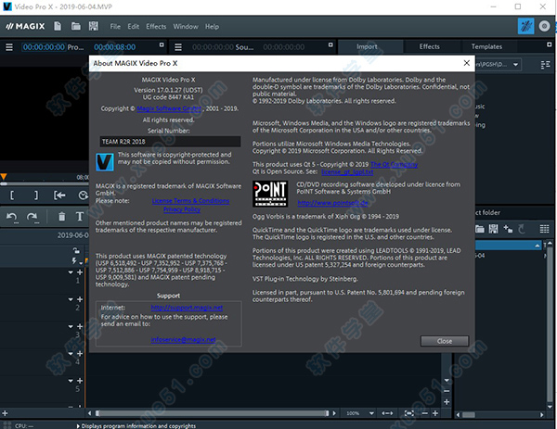Expand track 2 dropdown arrow

(71, 299)
